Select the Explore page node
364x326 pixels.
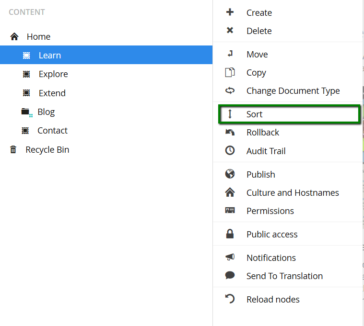coord(53,74)
